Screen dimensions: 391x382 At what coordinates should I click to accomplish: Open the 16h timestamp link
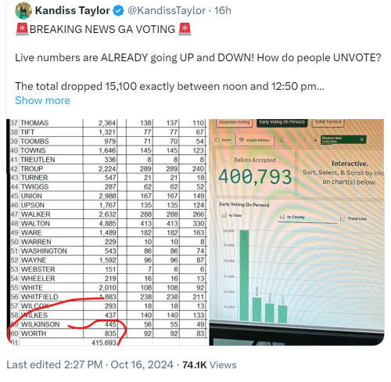tap(223, 11)
